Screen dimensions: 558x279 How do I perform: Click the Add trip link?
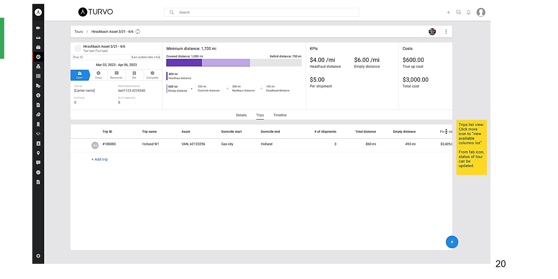99,160
